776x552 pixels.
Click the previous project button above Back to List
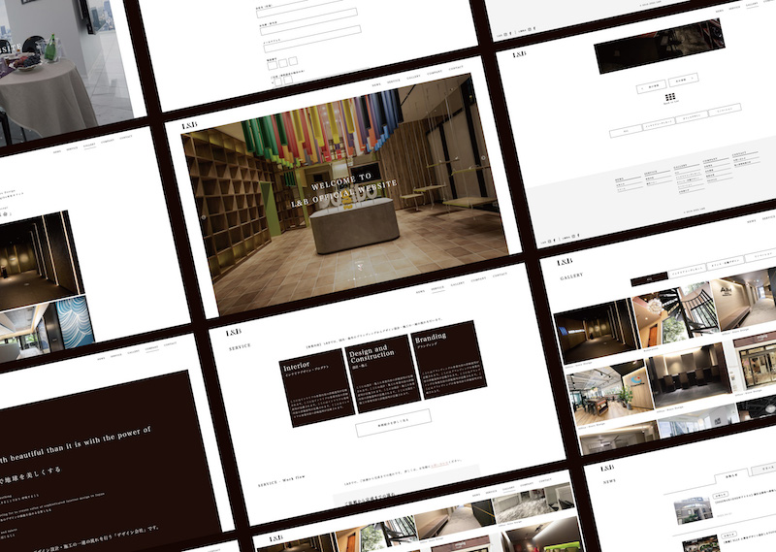pyautogui.click(x=652, y=86)
